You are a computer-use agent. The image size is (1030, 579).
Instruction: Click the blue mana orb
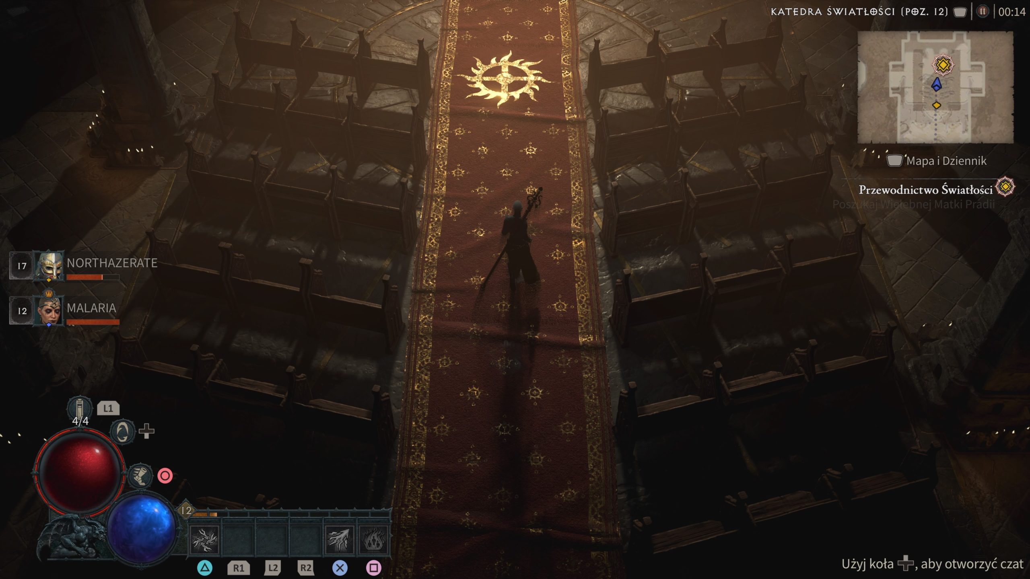142,528
